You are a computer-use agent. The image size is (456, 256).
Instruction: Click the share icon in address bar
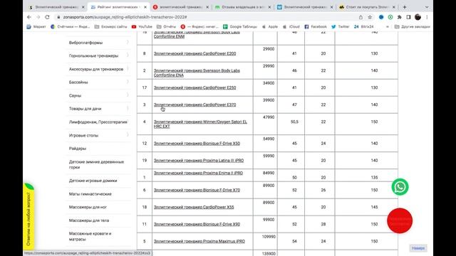coord(361,17)
